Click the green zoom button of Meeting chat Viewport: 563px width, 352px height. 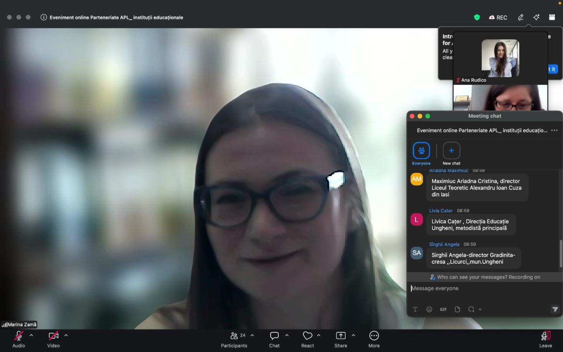coord(428,116)
